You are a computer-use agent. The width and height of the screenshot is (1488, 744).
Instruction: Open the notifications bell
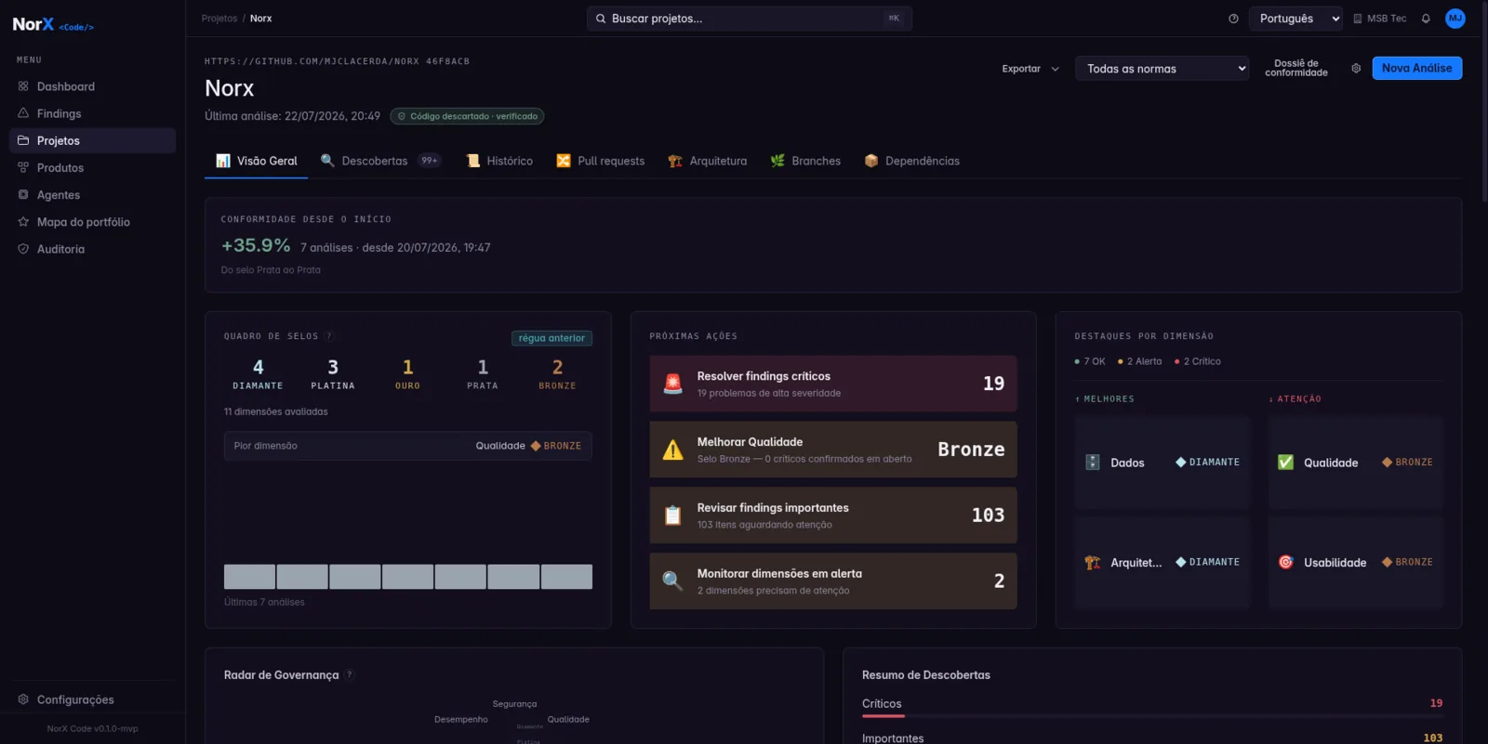(1426, 19)
